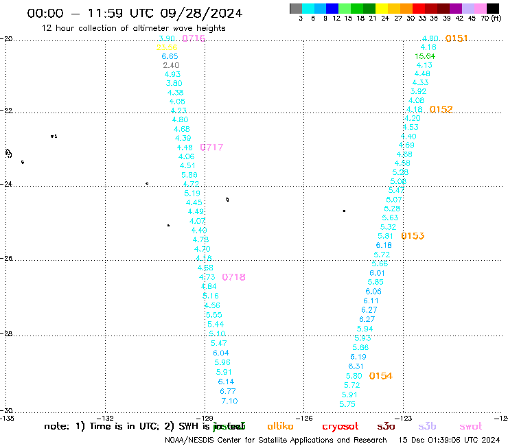This screenshot has height=446, width=508.
Task: Click the cyan 6 ft legend swatch
Action: tap(308, 9)
